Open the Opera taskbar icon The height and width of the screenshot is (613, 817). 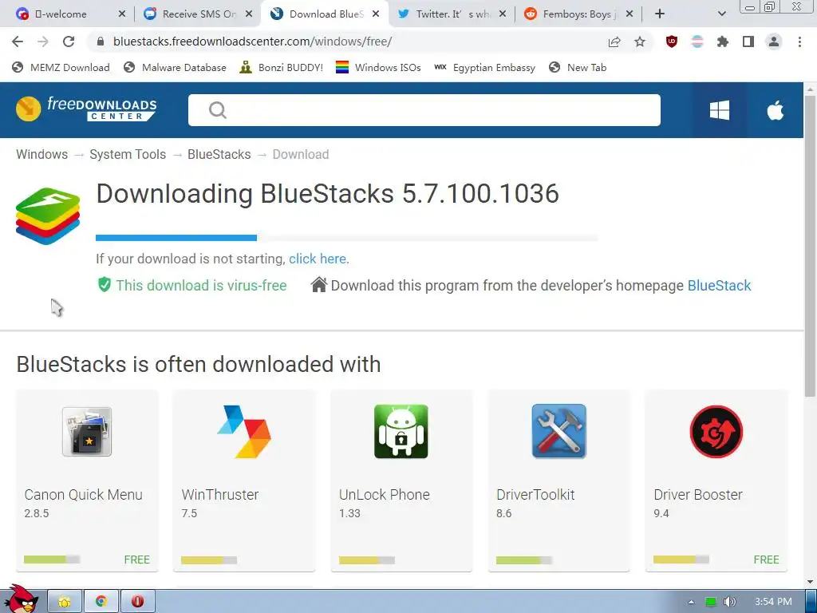tap(137, 602)
